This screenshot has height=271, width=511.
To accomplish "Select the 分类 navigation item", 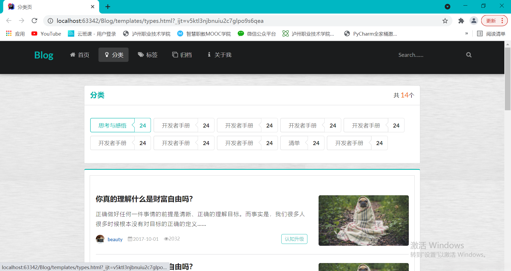I will [x=114, y=55].
